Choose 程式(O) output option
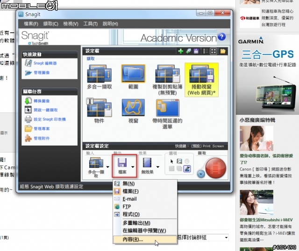 [x=145, y=214]
